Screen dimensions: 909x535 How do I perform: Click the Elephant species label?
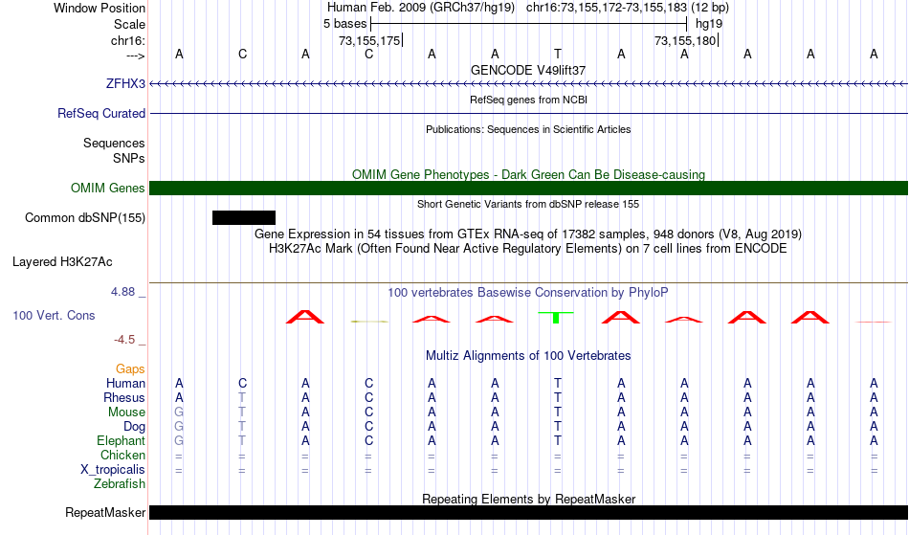tap(122, 441)
